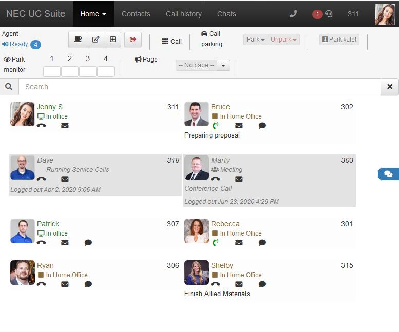This screenshot has width=399, height=332.
Task: Select park monitor slot 2 box
Action: click(70, 71)
